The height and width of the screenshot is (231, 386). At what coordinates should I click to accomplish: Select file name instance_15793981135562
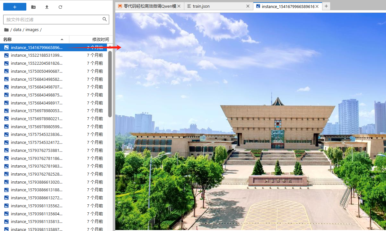coord(37,206)
